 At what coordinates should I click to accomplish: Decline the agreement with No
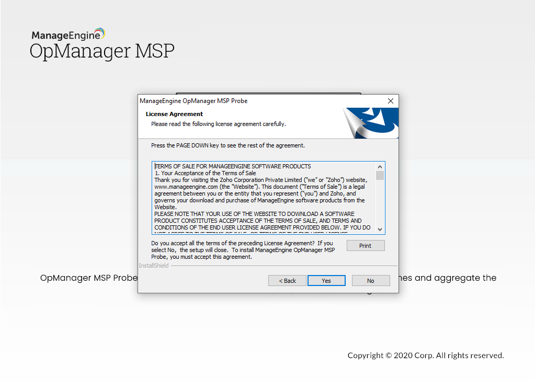(x=370, y=280)
